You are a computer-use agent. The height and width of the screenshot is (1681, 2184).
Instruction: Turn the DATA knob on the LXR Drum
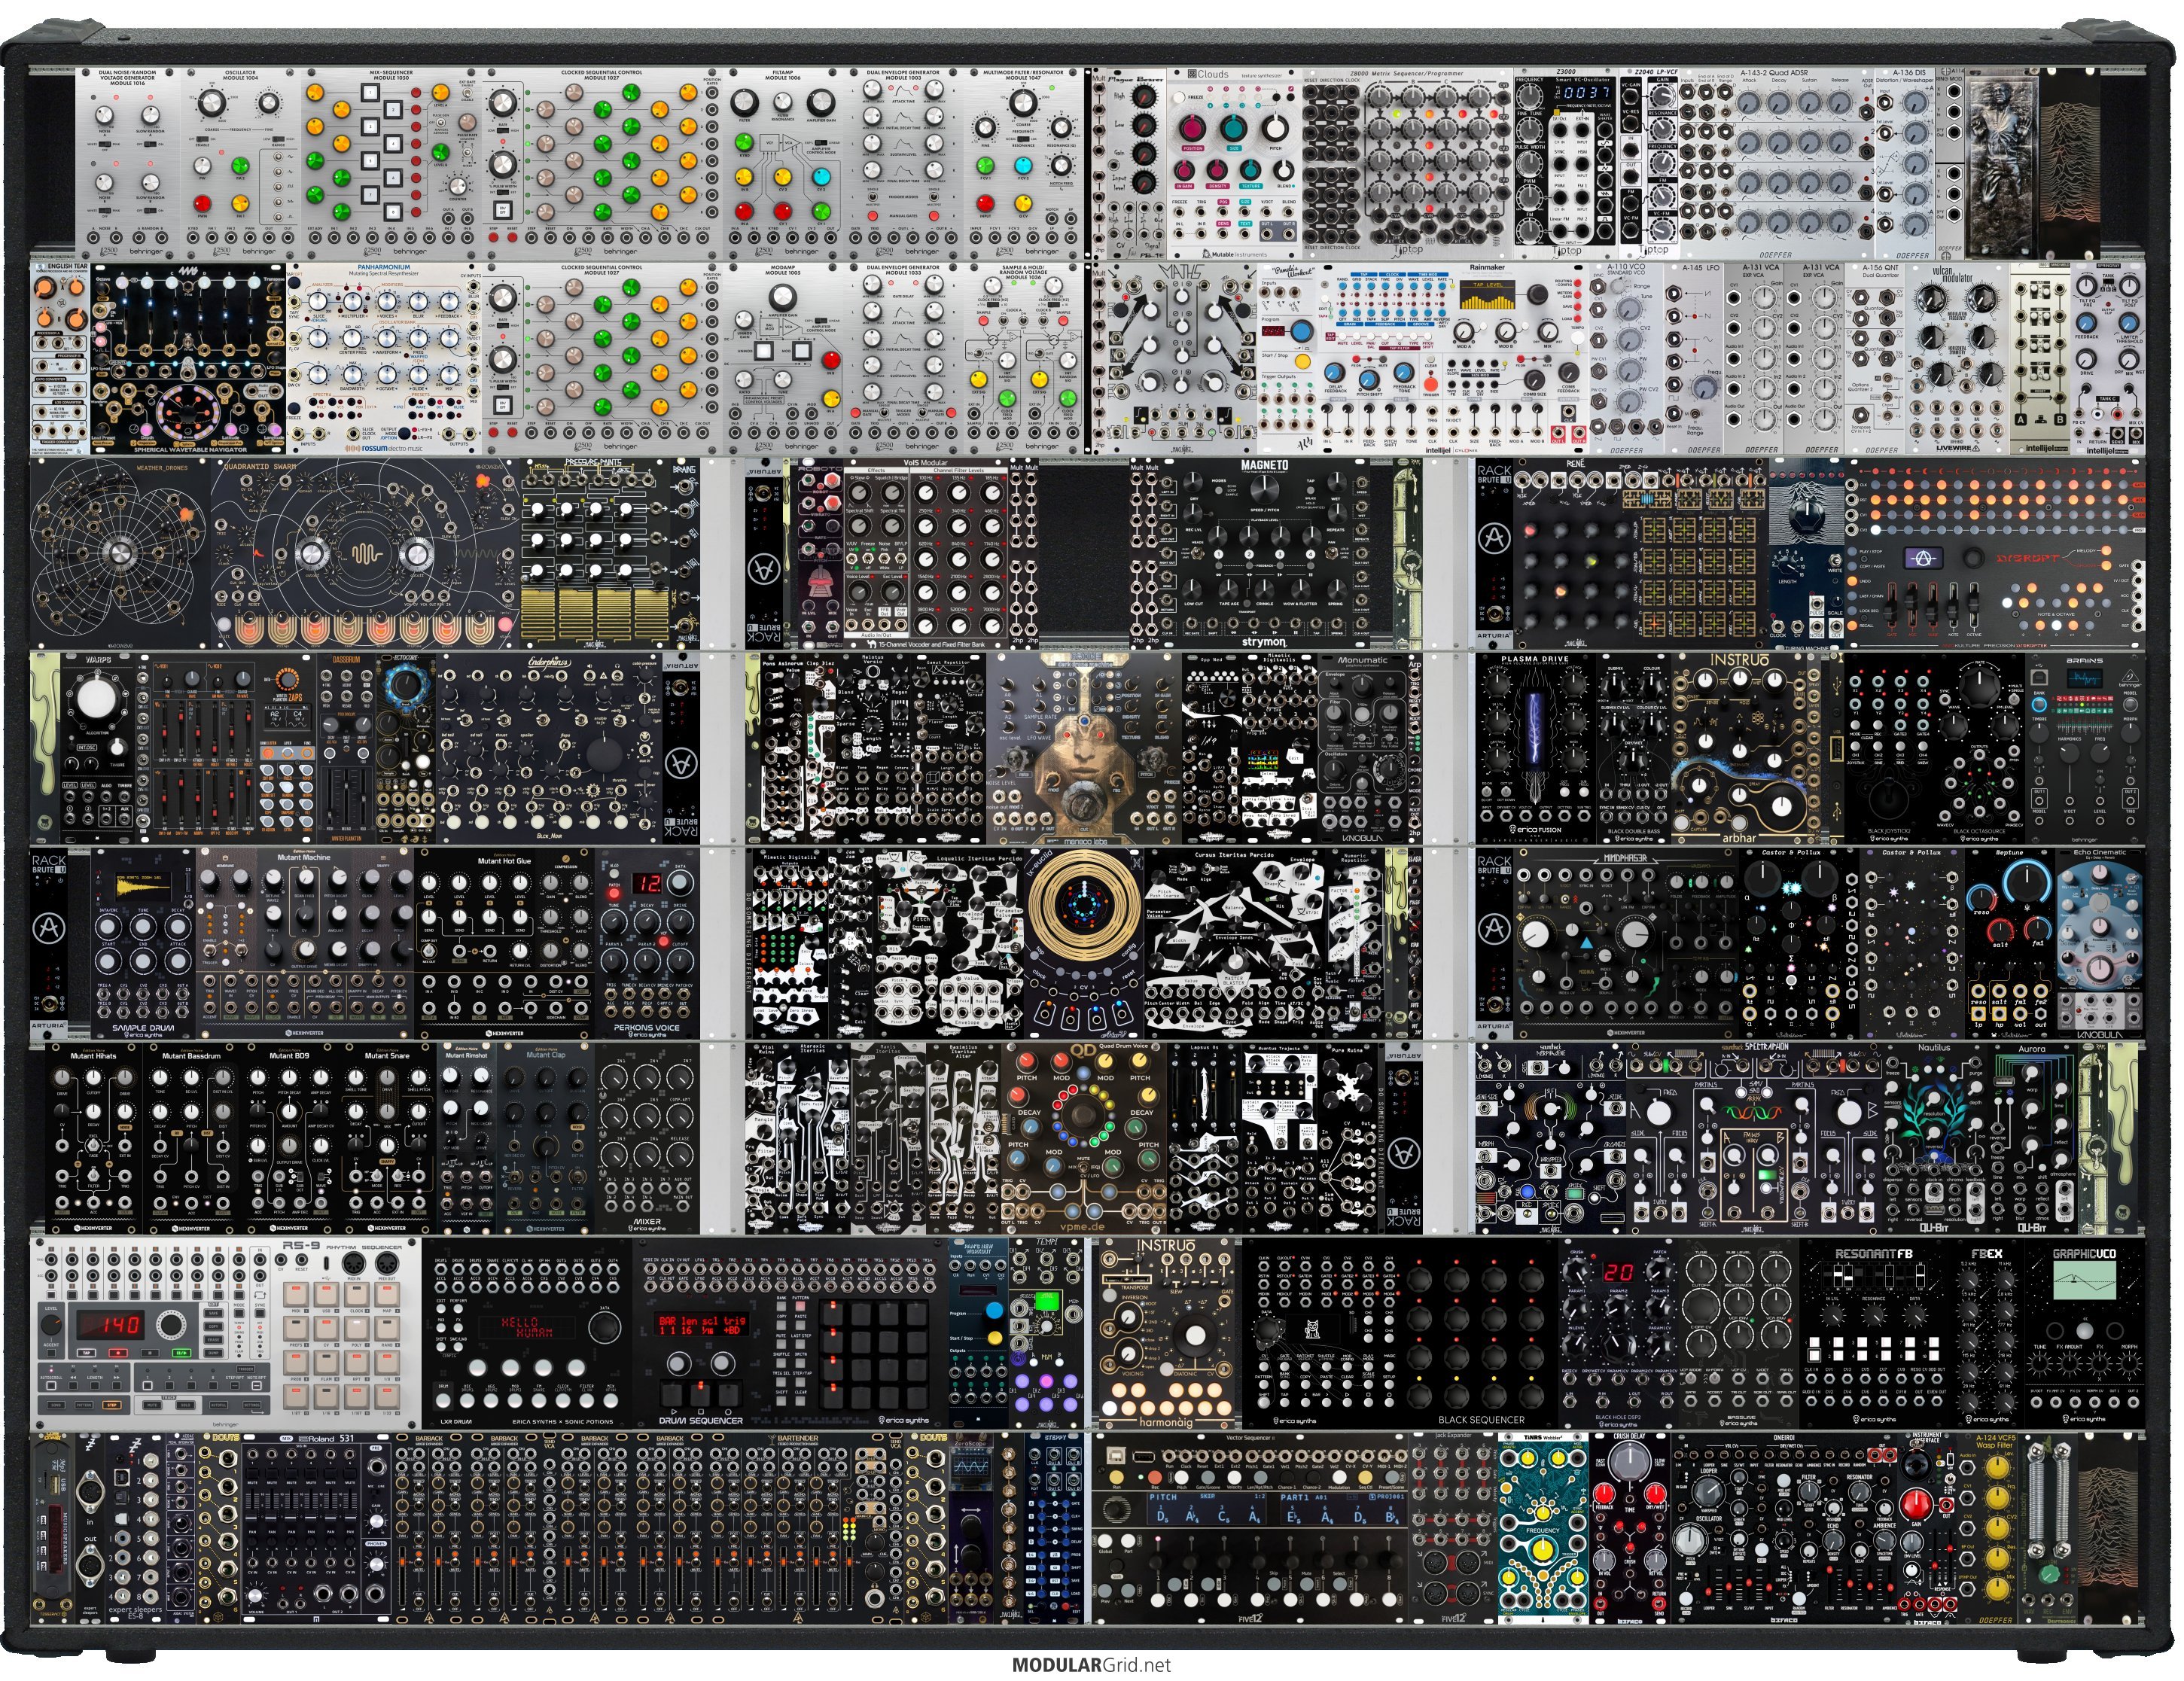pyautogui.click(x=604, y=1327)
